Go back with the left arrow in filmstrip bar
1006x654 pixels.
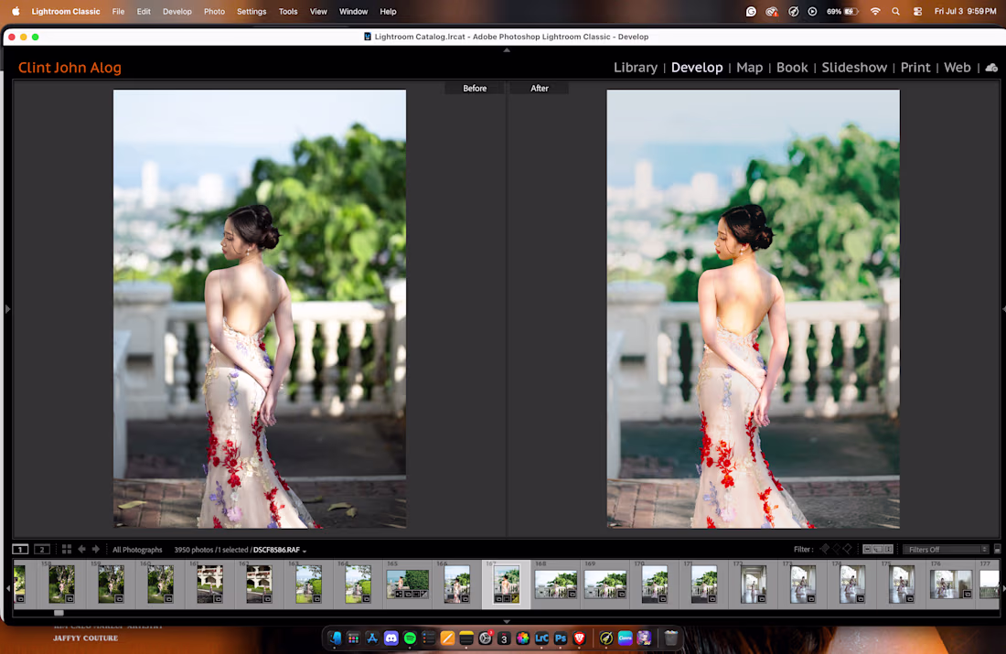81,550
